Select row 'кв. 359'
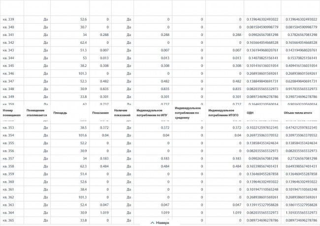This screenshot has width=320, height=226. (x=160, y=174)
